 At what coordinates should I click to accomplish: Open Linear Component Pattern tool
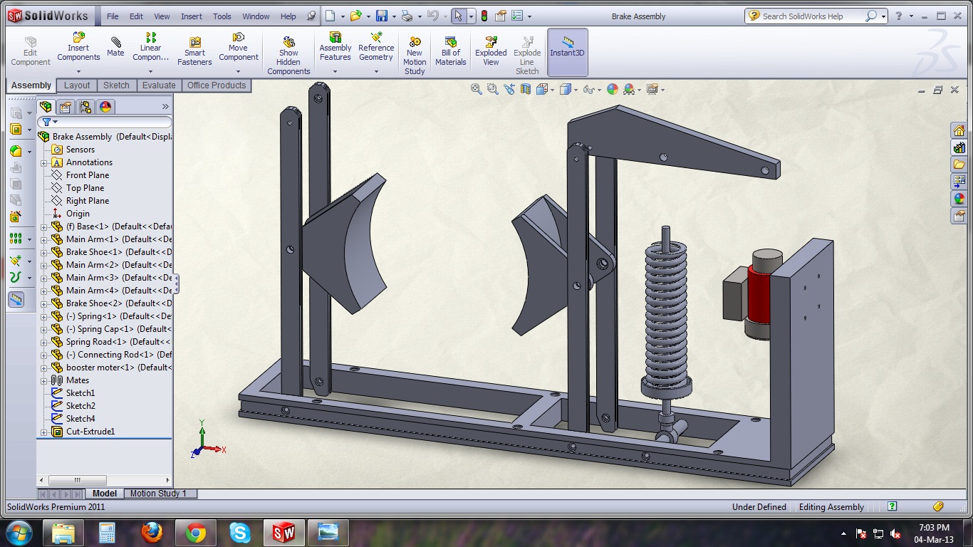(x=150, y=47)
